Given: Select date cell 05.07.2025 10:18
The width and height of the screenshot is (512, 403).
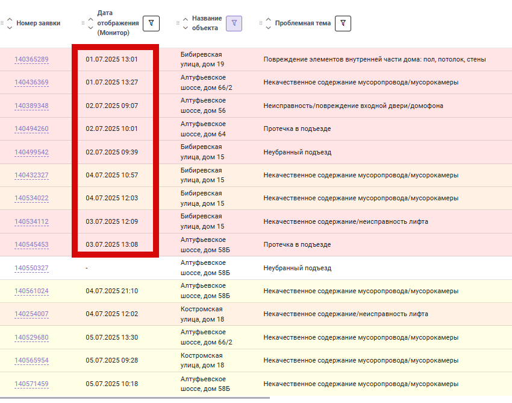Looking at the screenshot, I should tap(111, 384).
